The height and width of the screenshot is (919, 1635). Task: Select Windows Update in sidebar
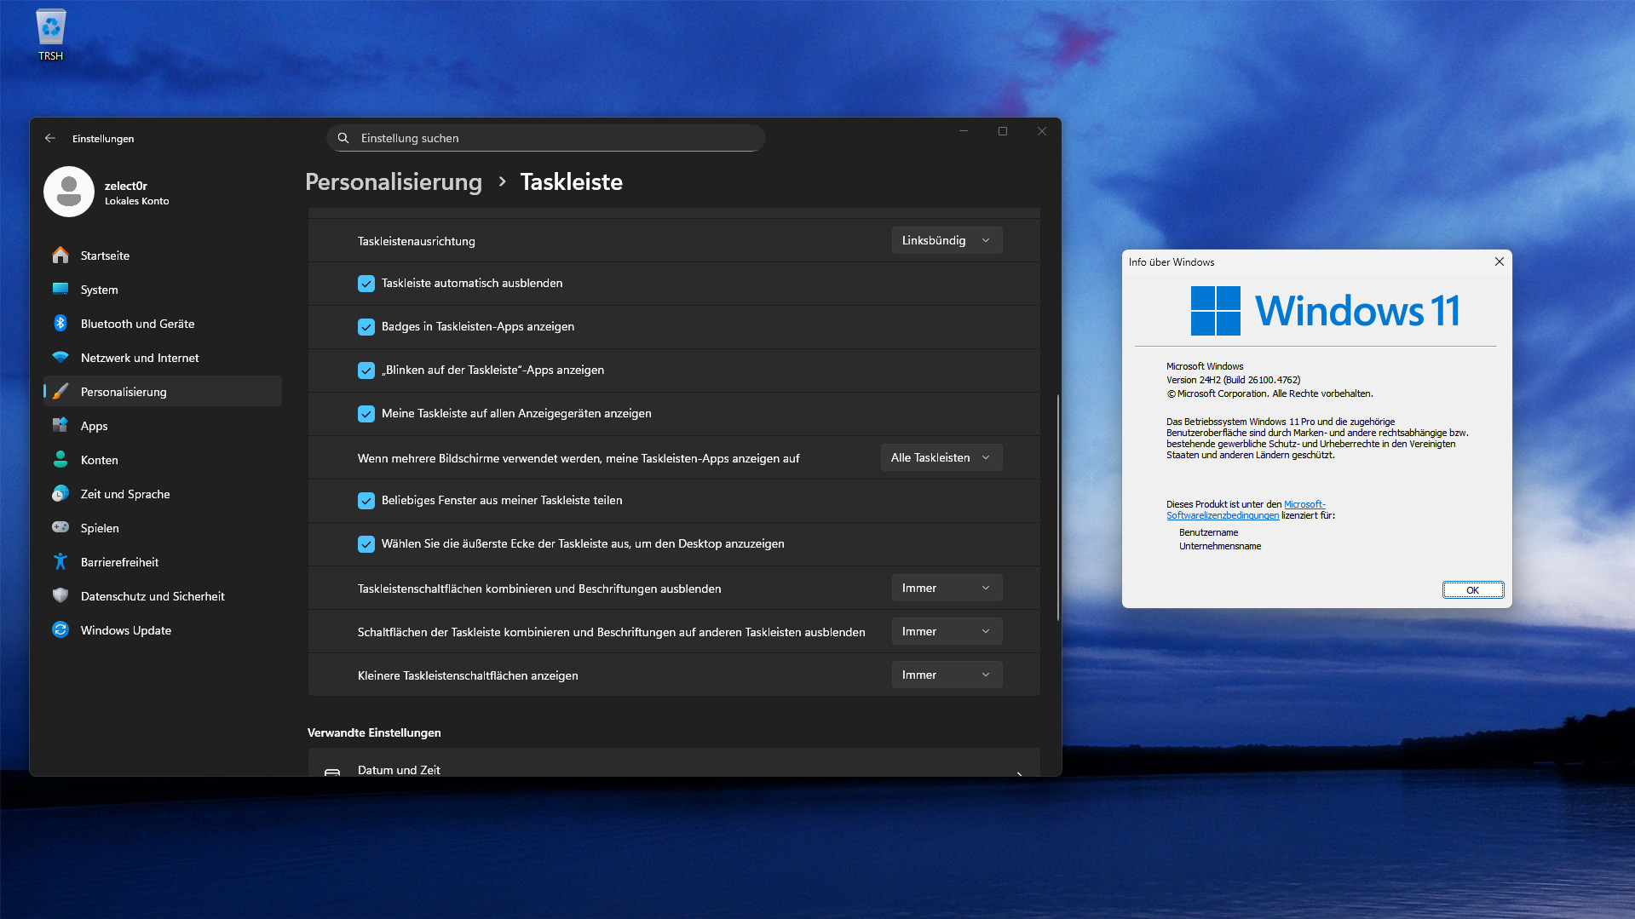point(163,630)
